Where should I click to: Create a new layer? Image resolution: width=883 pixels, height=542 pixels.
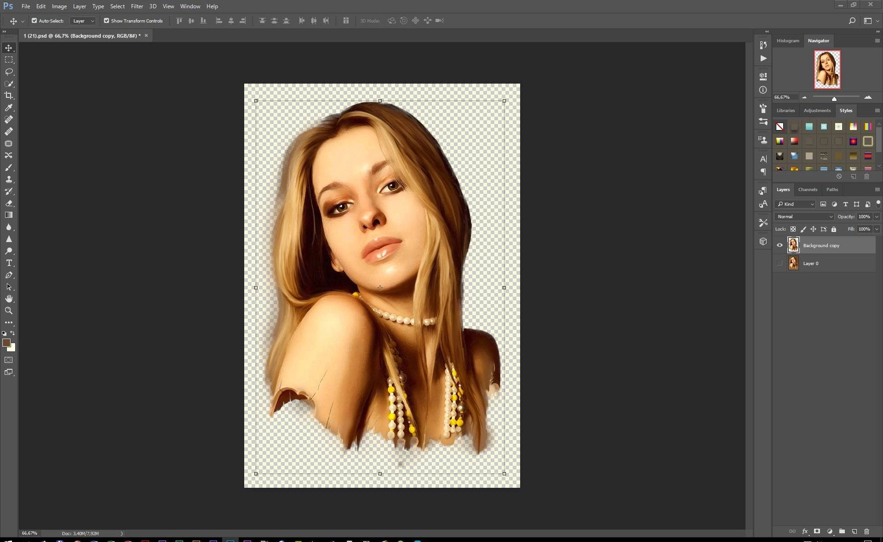pyautogui.click(x=854, y=531)
